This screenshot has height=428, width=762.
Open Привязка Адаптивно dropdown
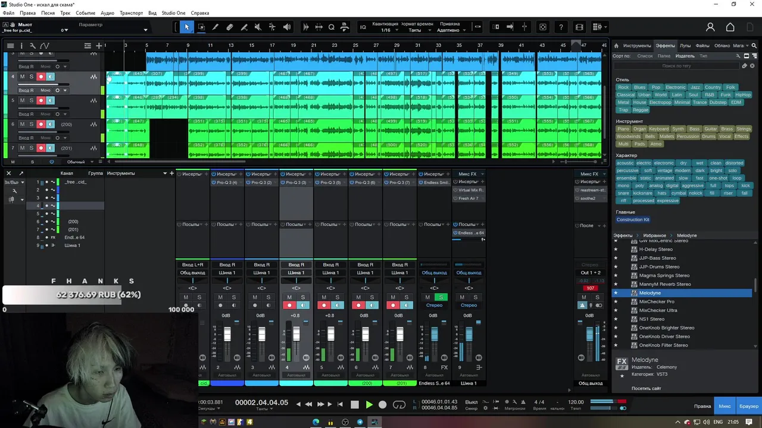pyautogui.click(x=450, y=27)
